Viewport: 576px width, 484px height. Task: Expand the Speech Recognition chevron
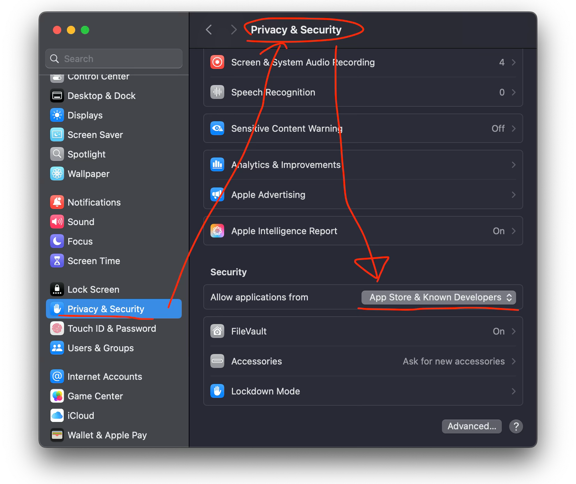click(514, 92)
